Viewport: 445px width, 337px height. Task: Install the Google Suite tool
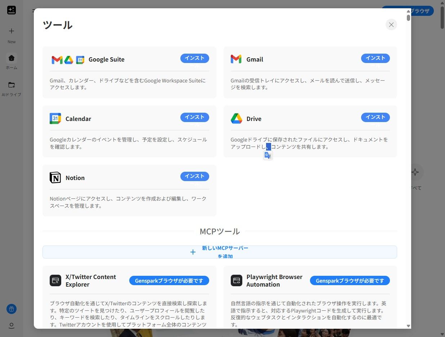click(195, 58)
